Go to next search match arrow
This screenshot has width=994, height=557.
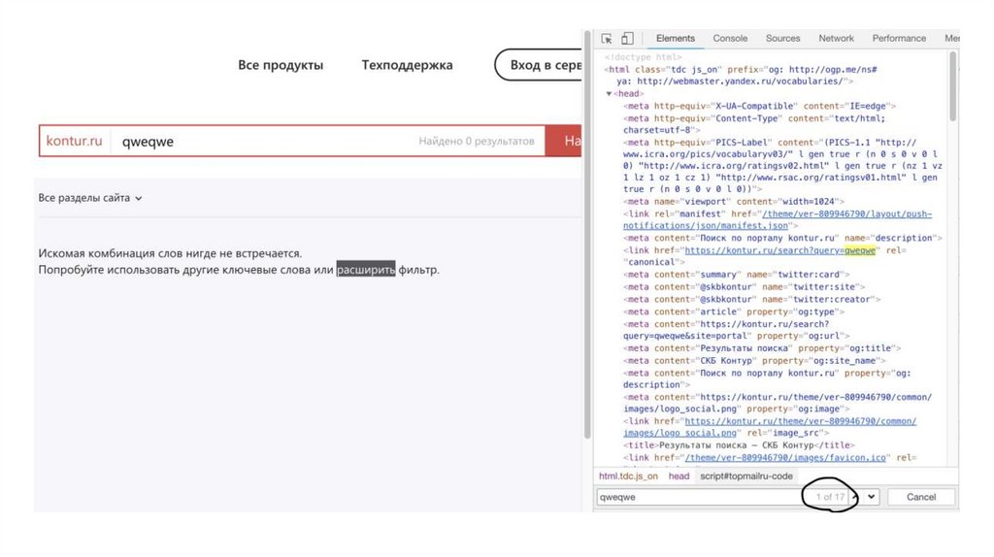[x=871, y=497]
